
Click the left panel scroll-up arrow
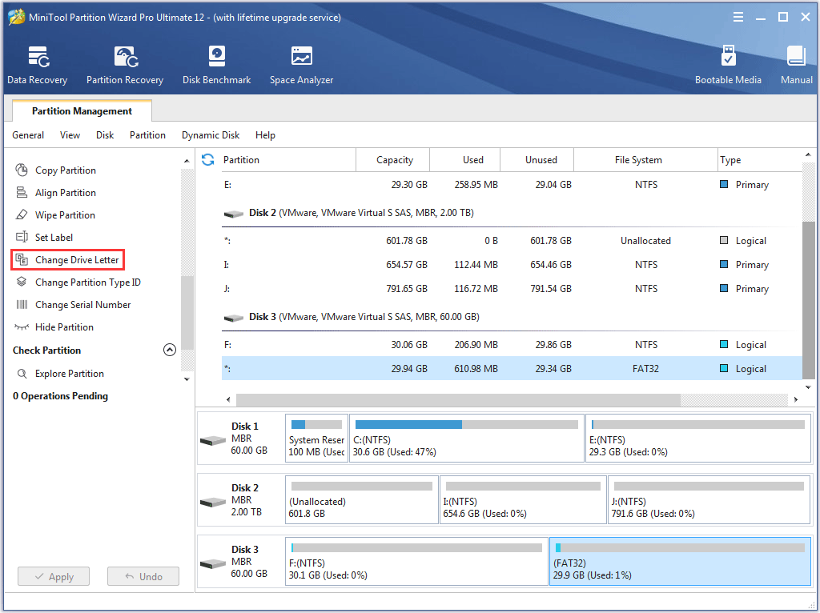[x=187, y=161]
